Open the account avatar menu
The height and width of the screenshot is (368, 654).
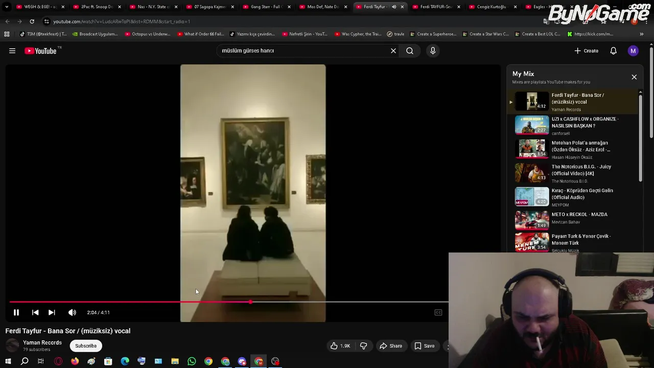(633, 51)
